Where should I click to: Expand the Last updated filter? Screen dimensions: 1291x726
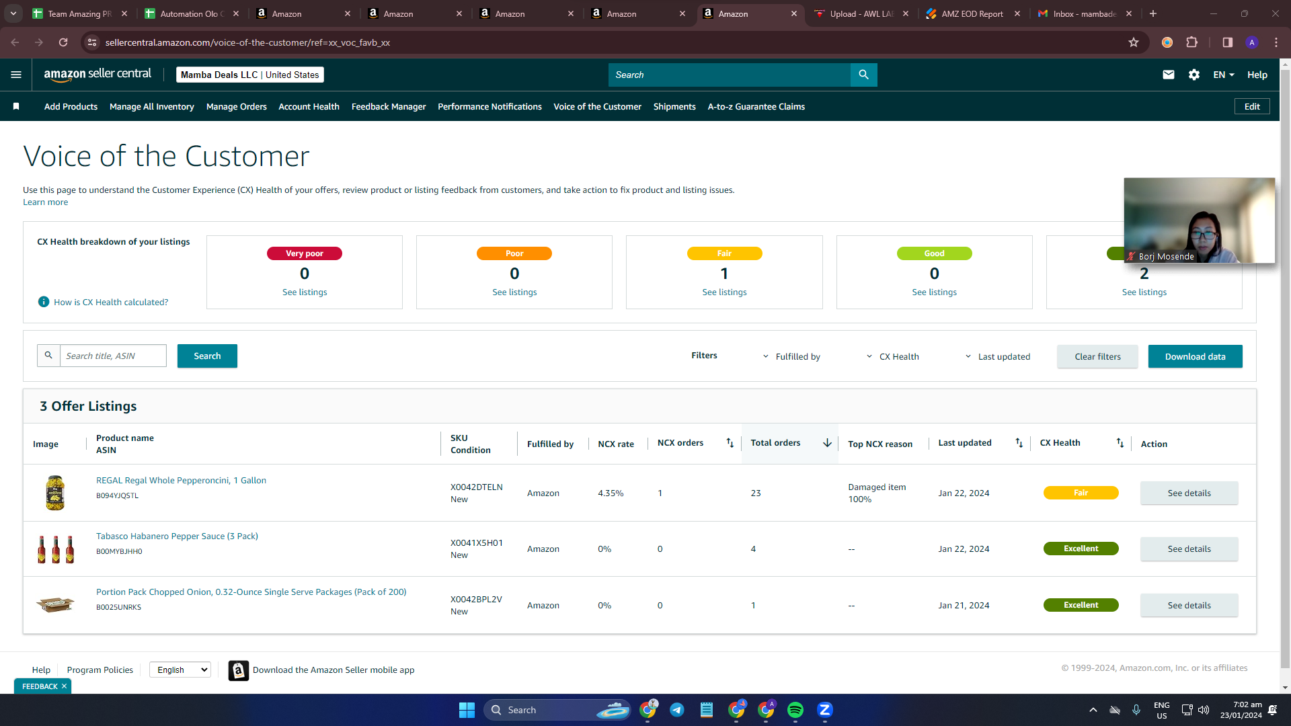997,356
